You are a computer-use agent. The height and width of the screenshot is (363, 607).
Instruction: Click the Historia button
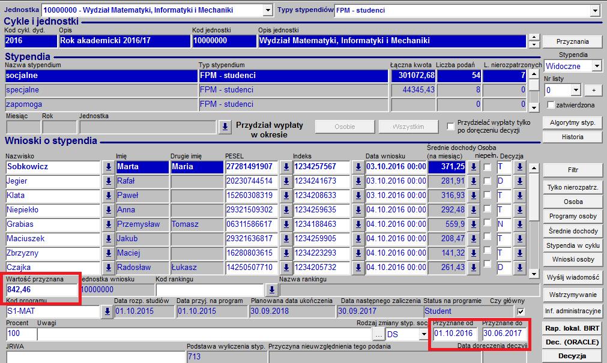[573, 137]
